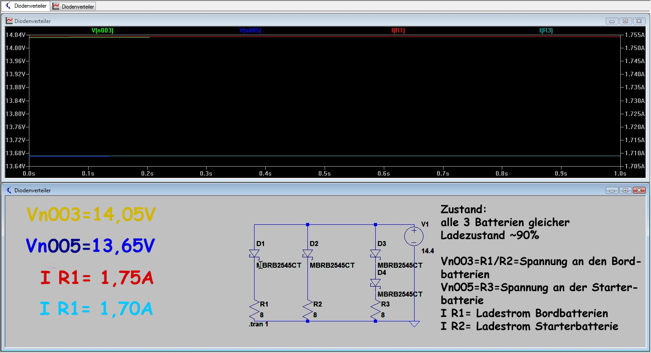This screenshot has height=353, width=651.
Task: Click the D3 diode symbol
Action: (375, 254)
